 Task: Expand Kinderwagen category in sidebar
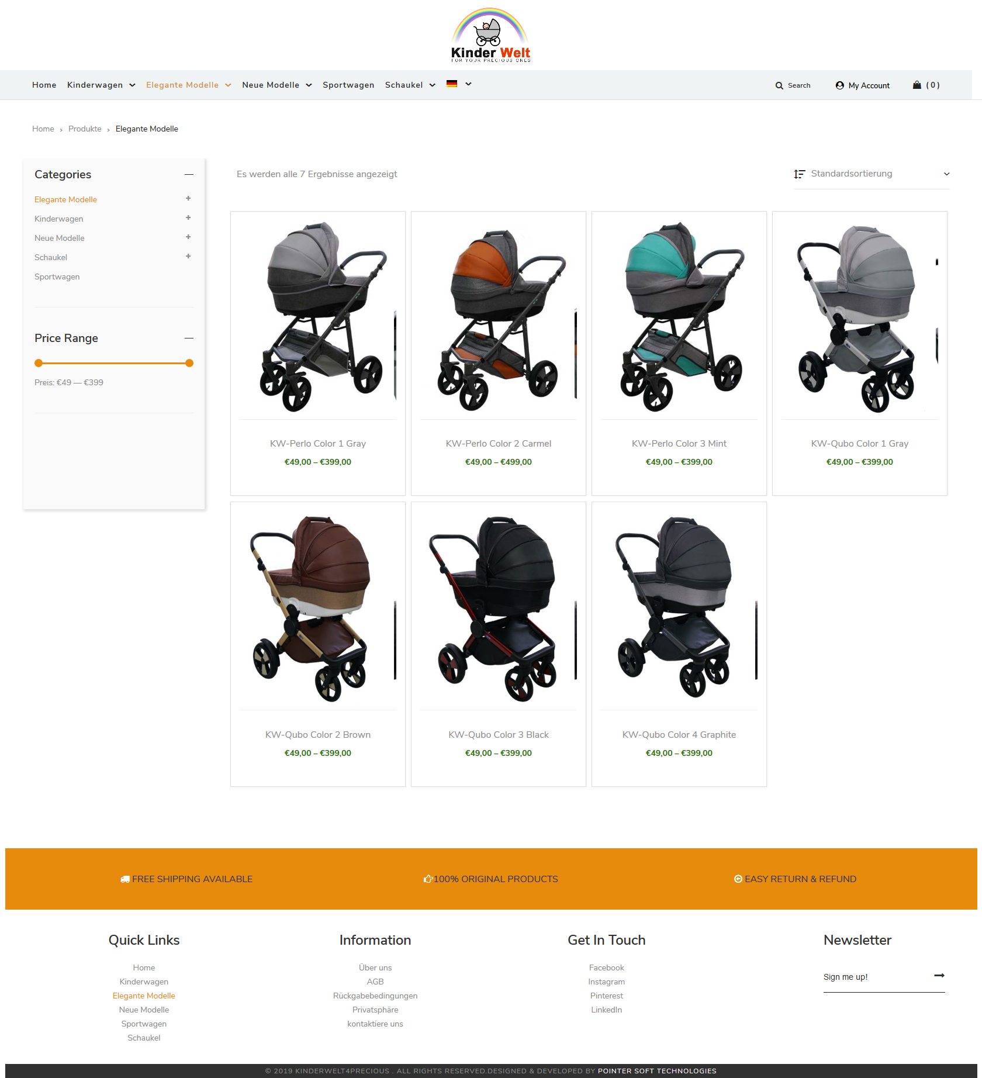188,217
